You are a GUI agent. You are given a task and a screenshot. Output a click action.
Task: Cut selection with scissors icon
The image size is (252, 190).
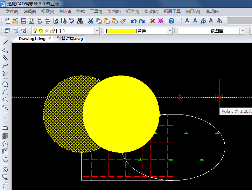[91, 21]
